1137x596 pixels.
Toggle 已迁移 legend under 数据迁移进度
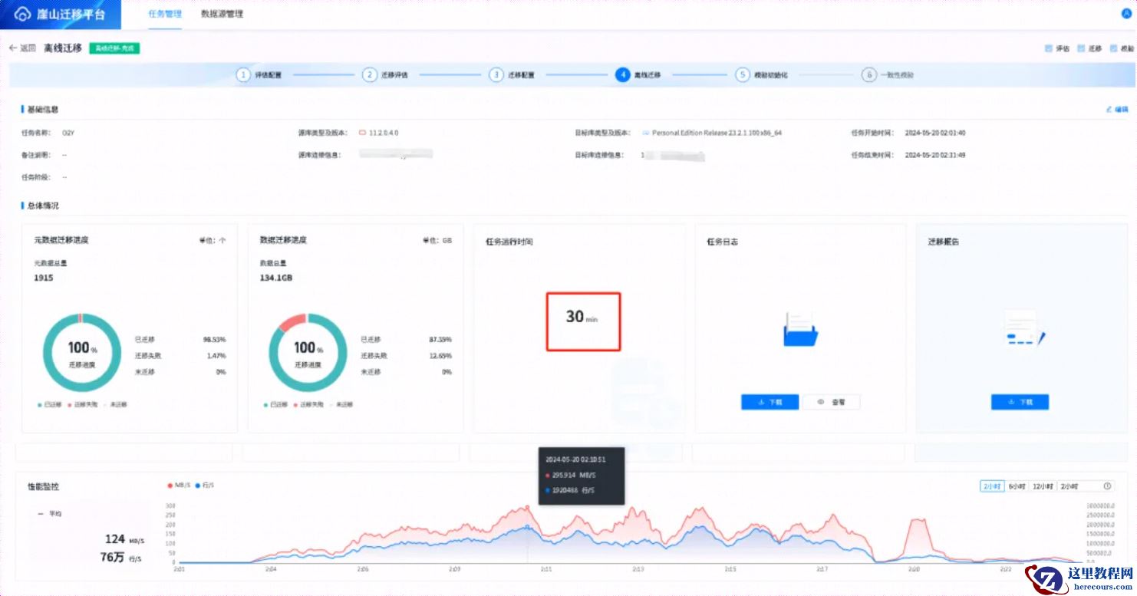[x=276, y=404]
